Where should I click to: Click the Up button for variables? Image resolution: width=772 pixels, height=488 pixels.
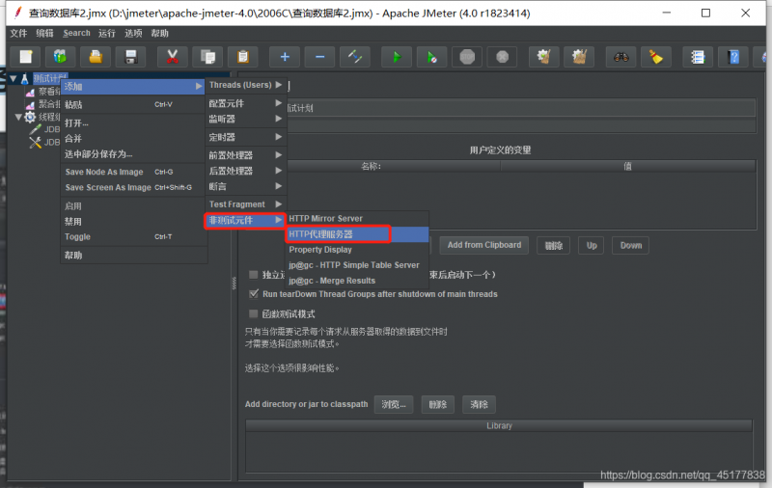tap(592, 245)
